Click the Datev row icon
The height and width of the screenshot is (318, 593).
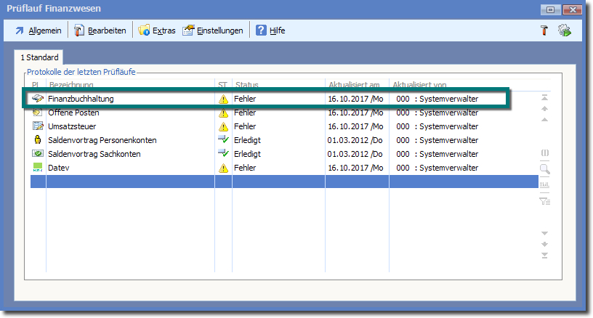(x=37, y=168)
